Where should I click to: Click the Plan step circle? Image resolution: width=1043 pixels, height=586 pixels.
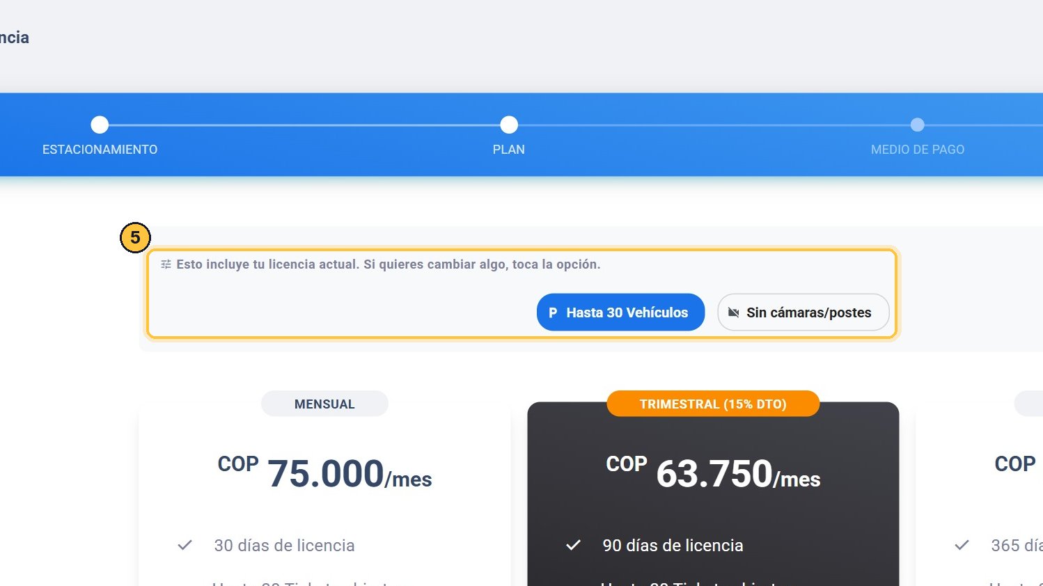click(x=509, y=125)
